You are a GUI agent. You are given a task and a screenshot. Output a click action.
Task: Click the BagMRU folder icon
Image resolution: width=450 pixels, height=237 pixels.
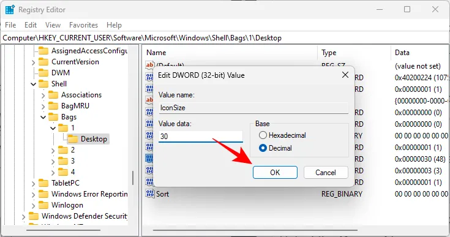(53, 106)
